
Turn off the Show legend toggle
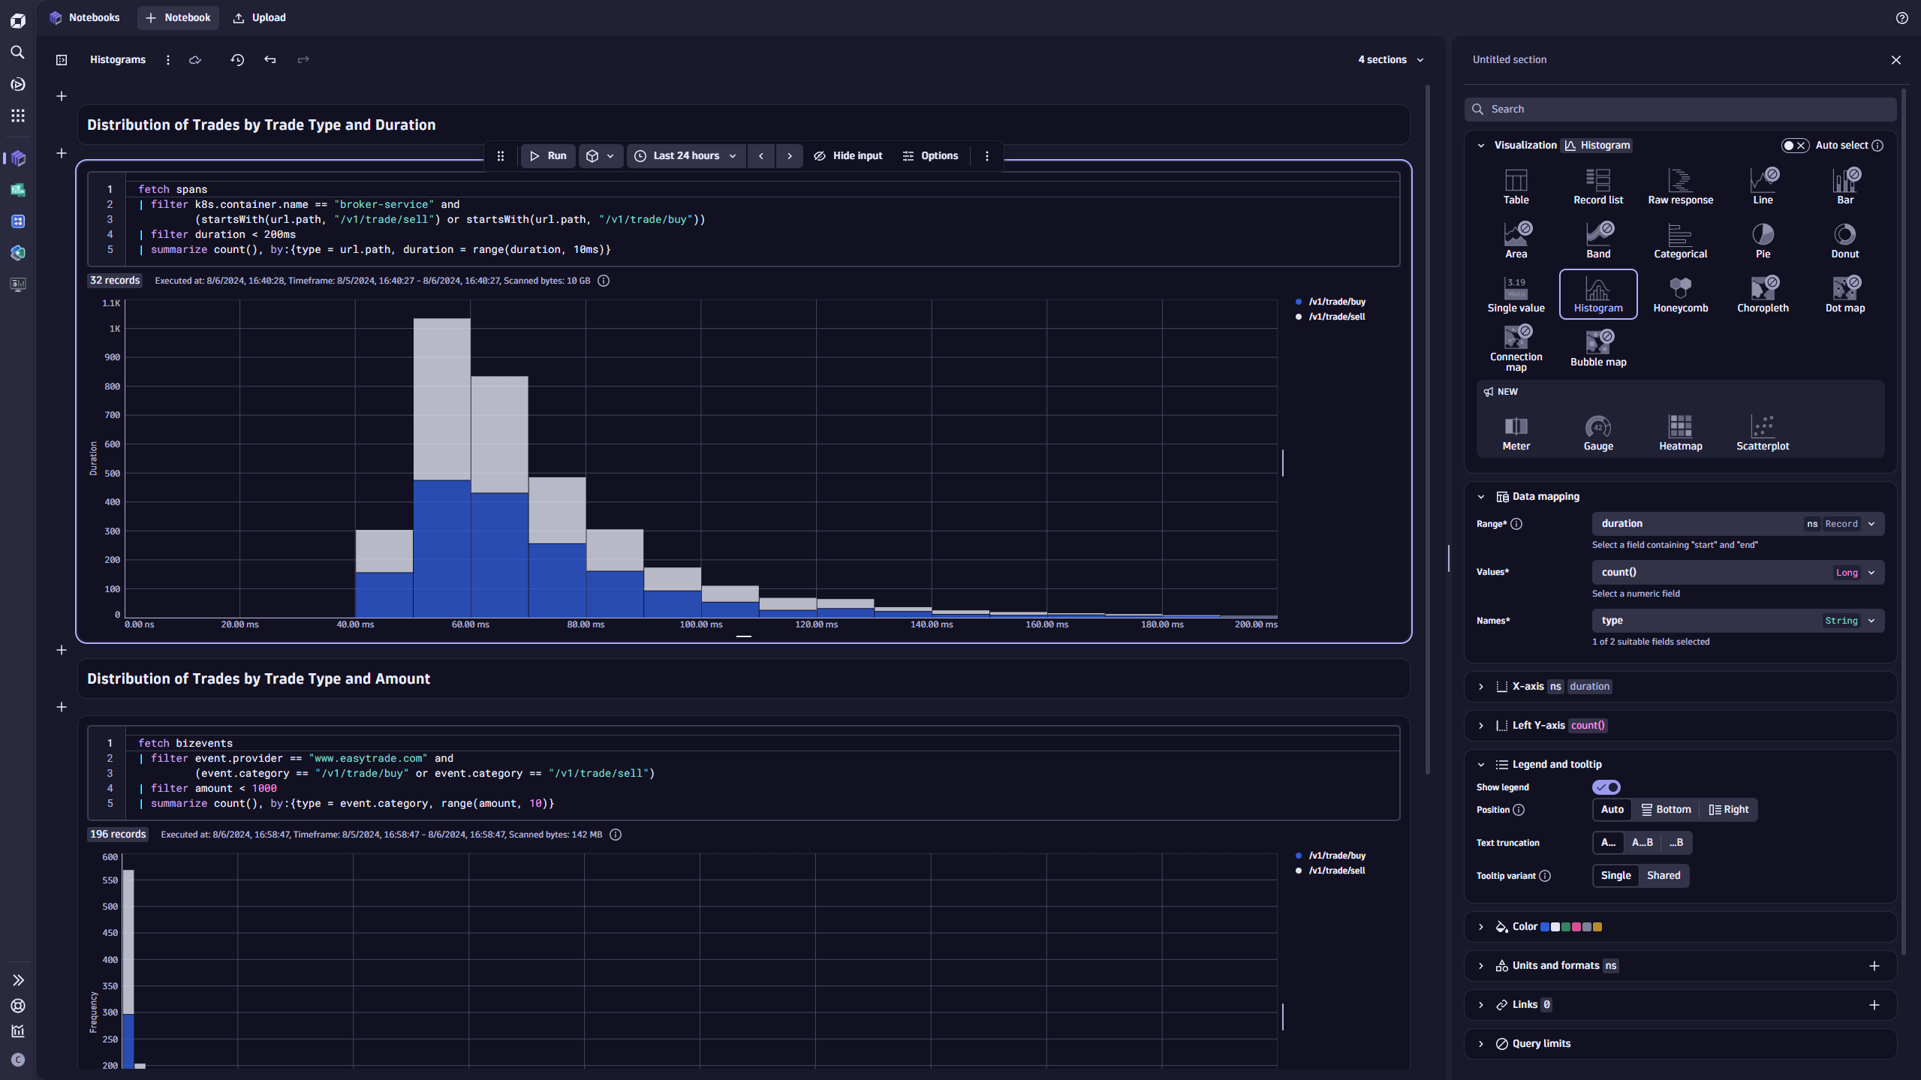1606,787
